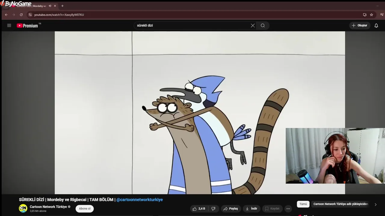Image resolution: width=385 pixels, height=216 pixels.
Task: Open the YouTube hamburger guide menu
Action: [x=9, y=25]
